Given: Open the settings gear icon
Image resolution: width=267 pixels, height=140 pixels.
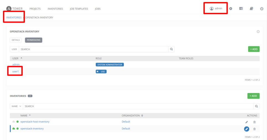Looking at the screenshot, I should pos(231,9).
